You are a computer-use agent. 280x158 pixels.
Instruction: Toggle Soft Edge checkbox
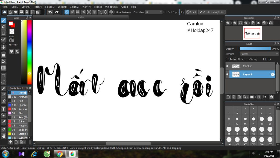coord(166,12)
